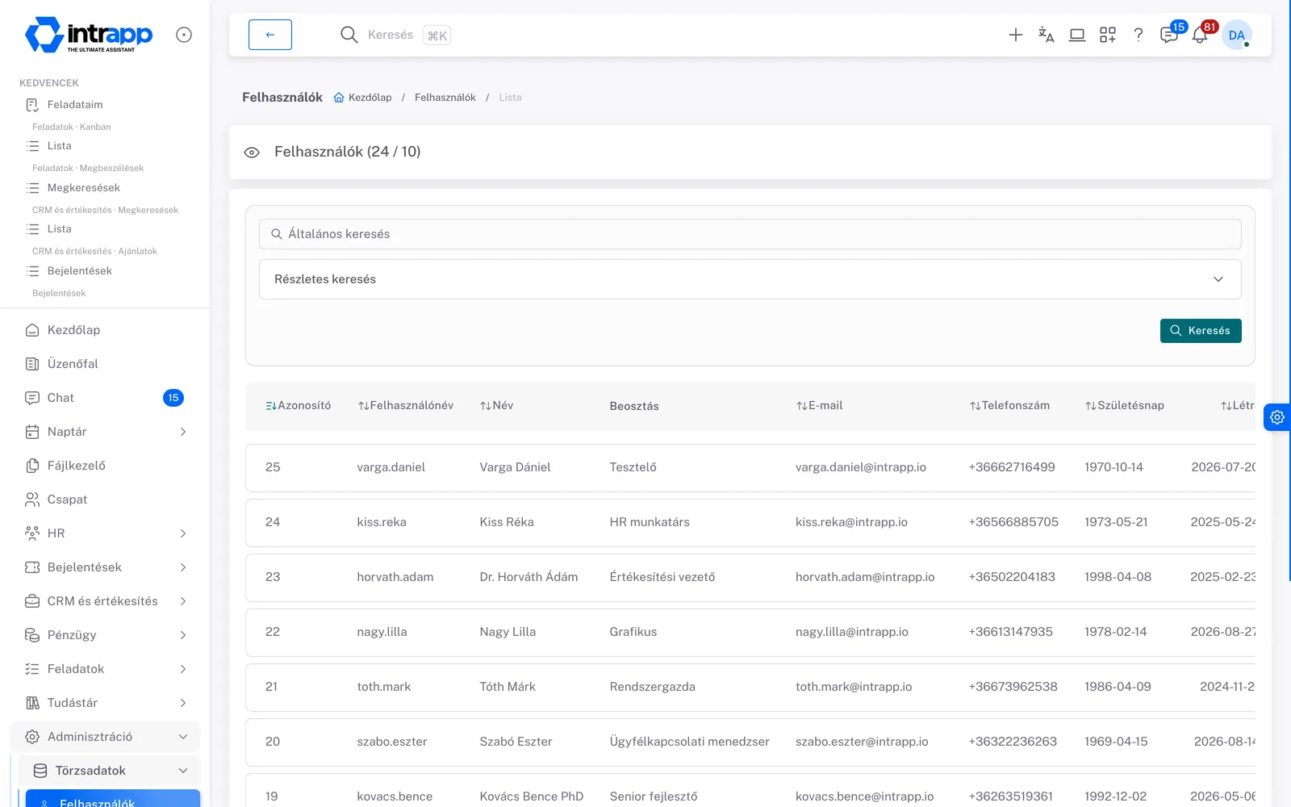
Task: Expand Pénzügy submenu chevron
Action: click(x=183, y=635)
